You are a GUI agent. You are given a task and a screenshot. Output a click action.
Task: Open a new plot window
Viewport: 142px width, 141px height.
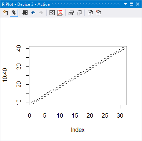6,13
